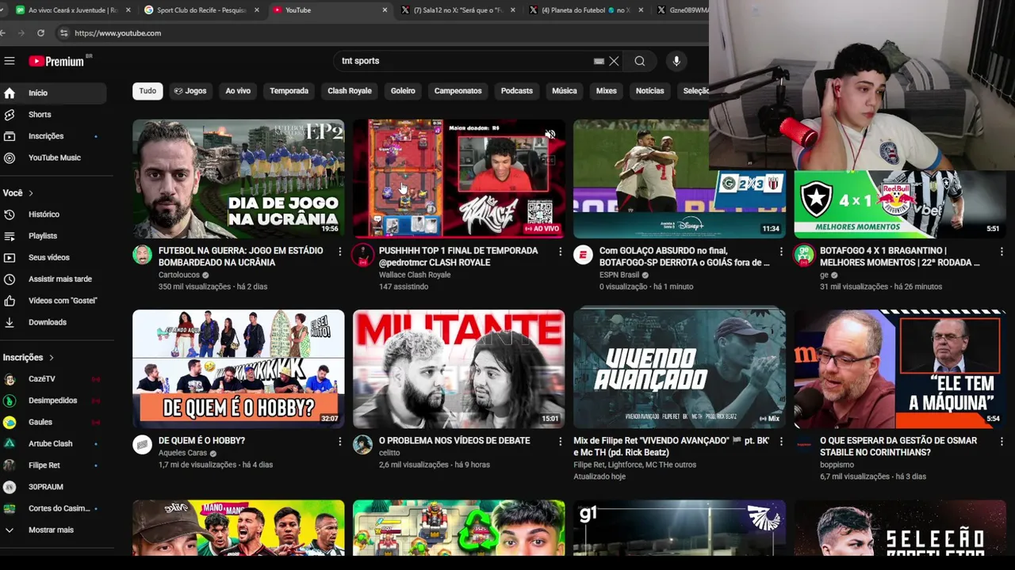The height and width of the screenshot is (570, 1015).
Task: Open Cartoloucos channel avatar
Action: [x=142, y=255]
